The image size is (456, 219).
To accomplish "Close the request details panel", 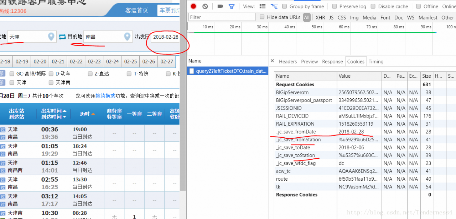I will (x=272, y=61).
